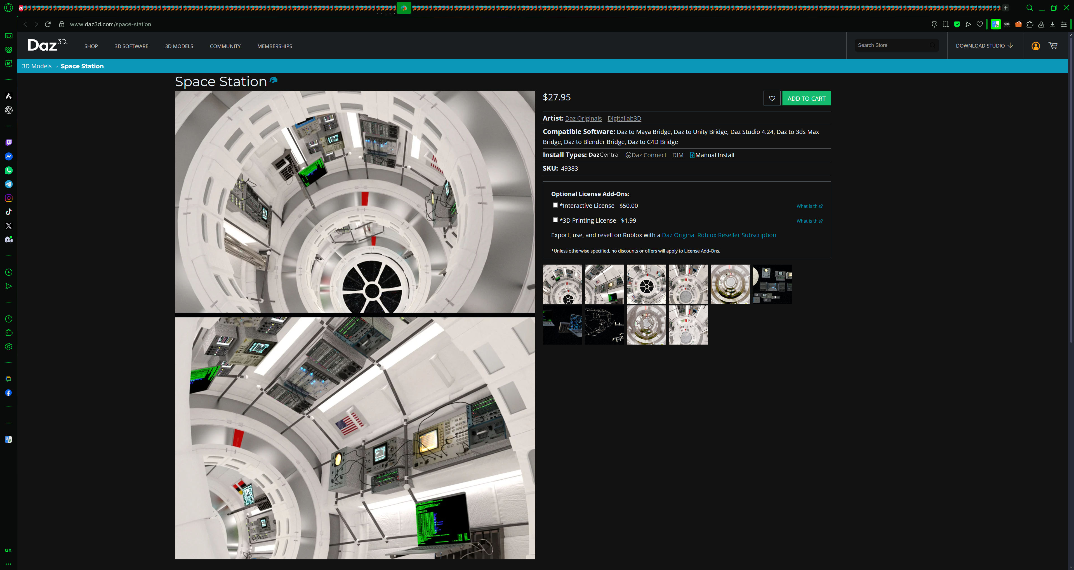The image size is (1074, 570).
Task: Take a snapshot with toolbar capture icon
Action: pyautogui.click(x=946, y=24)
